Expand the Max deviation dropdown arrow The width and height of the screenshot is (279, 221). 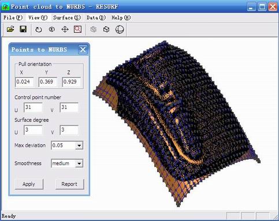click(x=79, y=145)
